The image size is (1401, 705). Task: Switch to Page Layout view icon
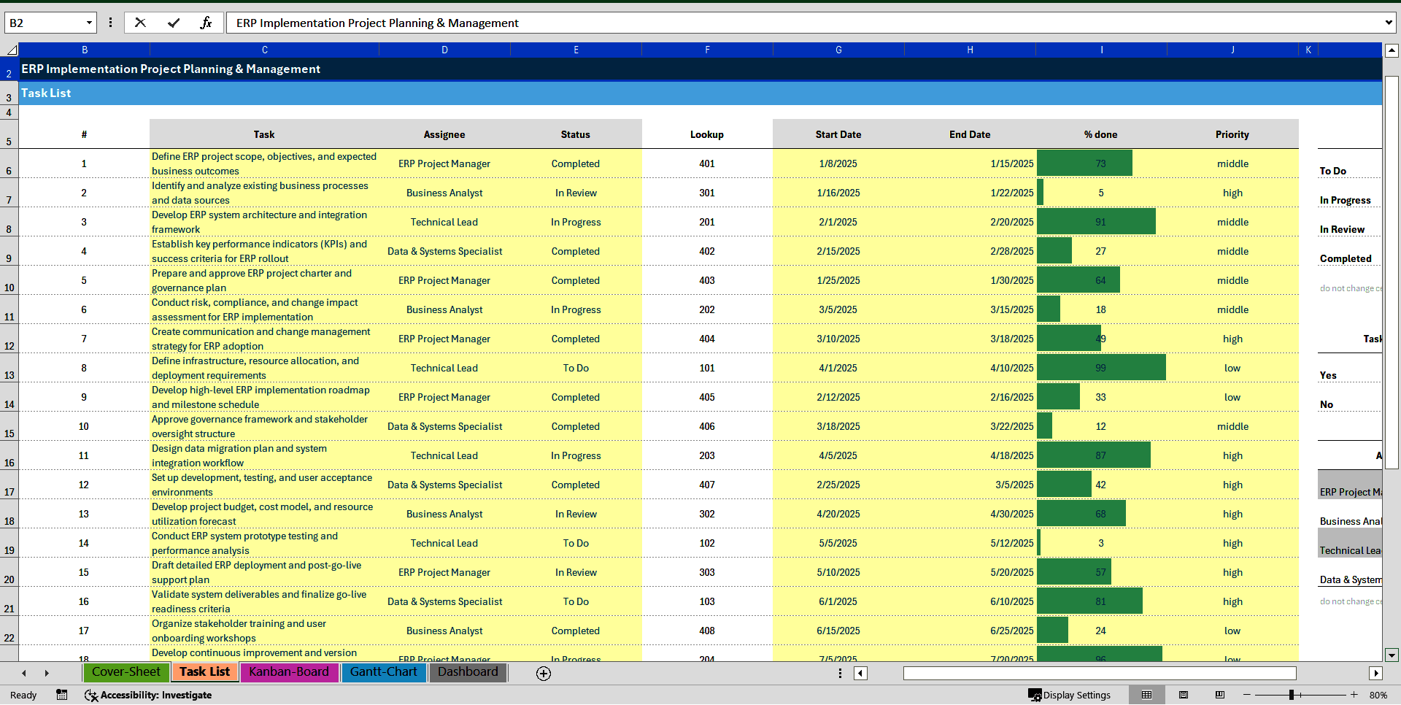1183,695
